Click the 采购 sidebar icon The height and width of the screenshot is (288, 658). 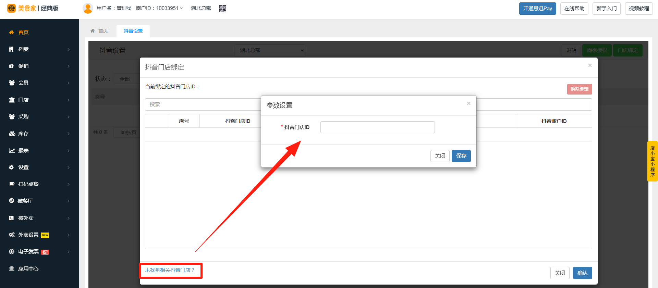point(12,117)
